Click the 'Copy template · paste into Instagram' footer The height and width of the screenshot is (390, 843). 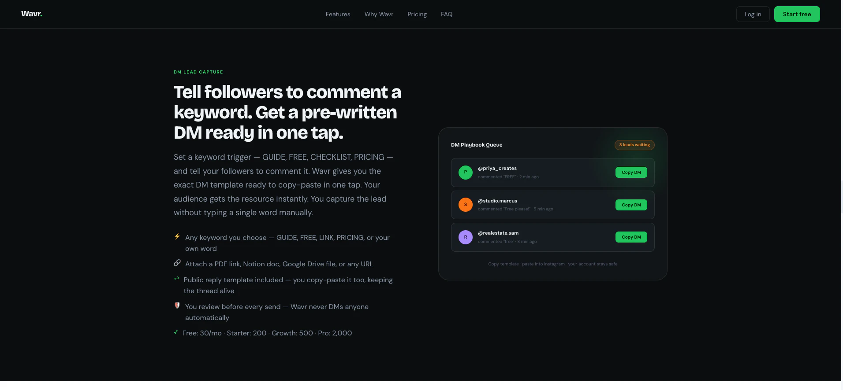point(552,264)
